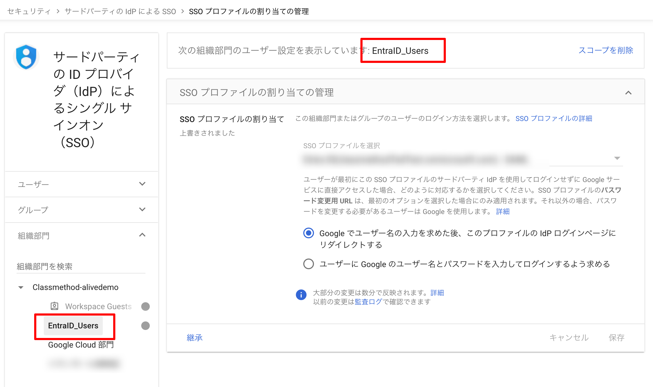
Task: Expand the グループ section
Action: [x=143, y=209]
